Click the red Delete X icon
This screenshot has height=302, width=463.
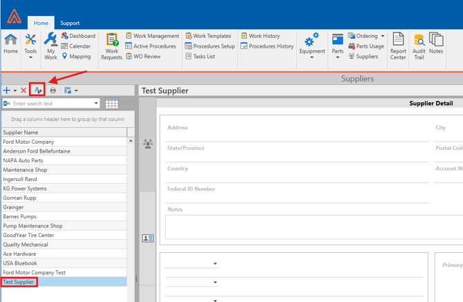click(x=23, y=91)
